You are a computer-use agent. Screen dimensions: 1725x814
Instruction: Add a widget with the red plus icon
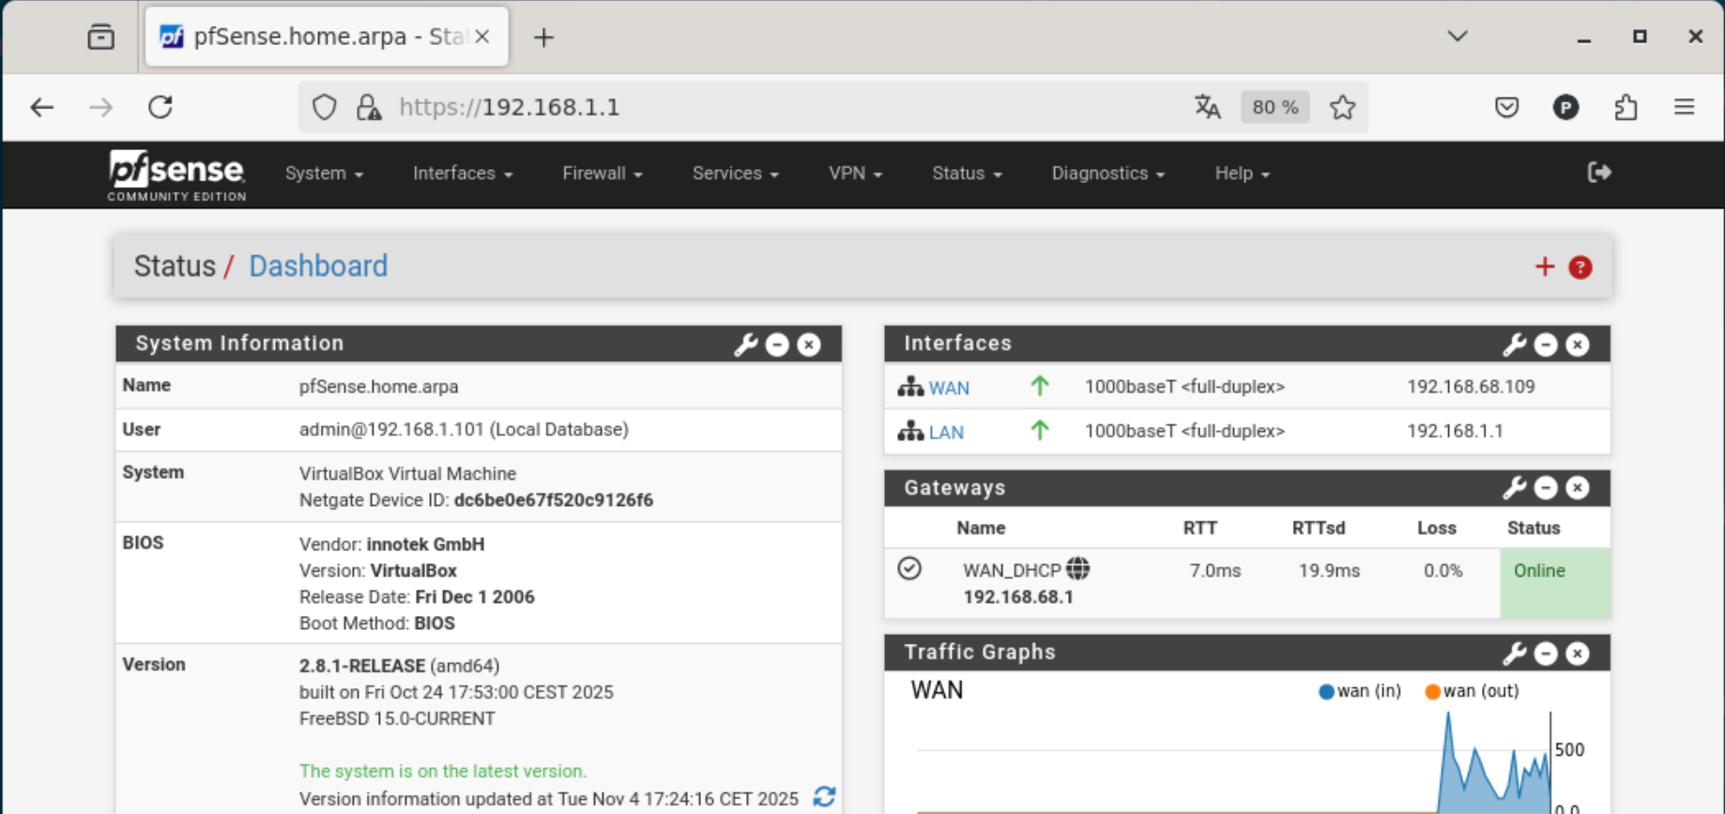point(1544,268)
